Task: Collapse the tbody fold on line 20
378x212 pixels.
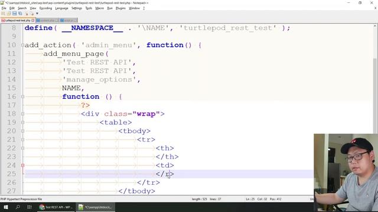Action: pyautogui.click(x=22, y=131)
